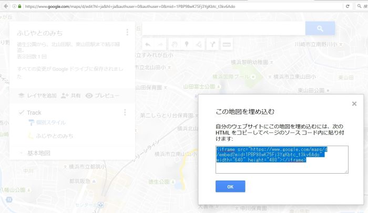Click 横浜黎明幼稚園 label on map
Image resolution: width=368 pixels, height=213 pixels.
click(x=250, y=62)
